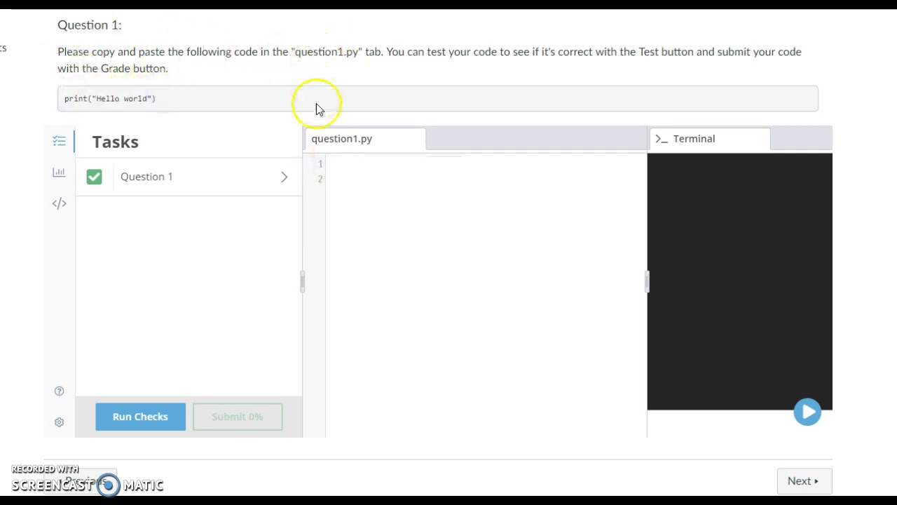Click the splitter handle between editor and terminal
The image size is (897, 505).
(647, 281)
